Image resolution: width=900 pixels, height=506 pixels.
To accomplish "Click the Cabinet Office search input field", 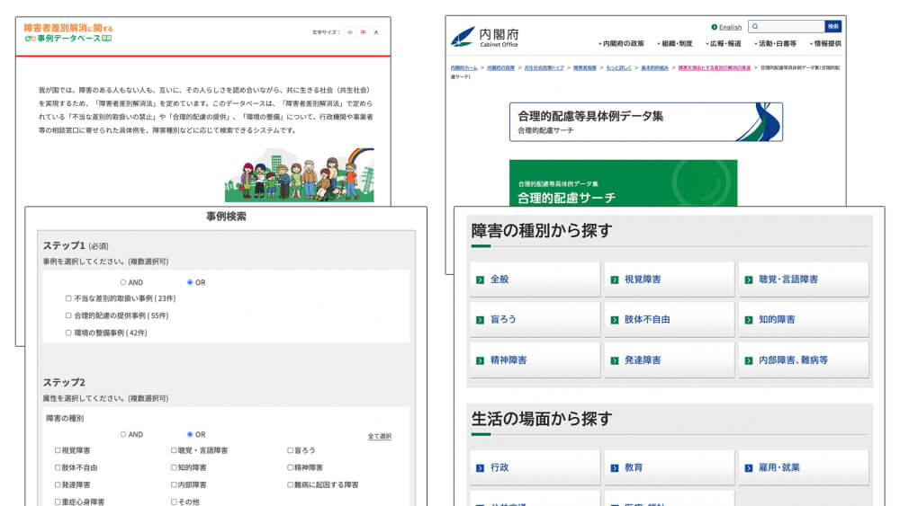I will 787,26.
